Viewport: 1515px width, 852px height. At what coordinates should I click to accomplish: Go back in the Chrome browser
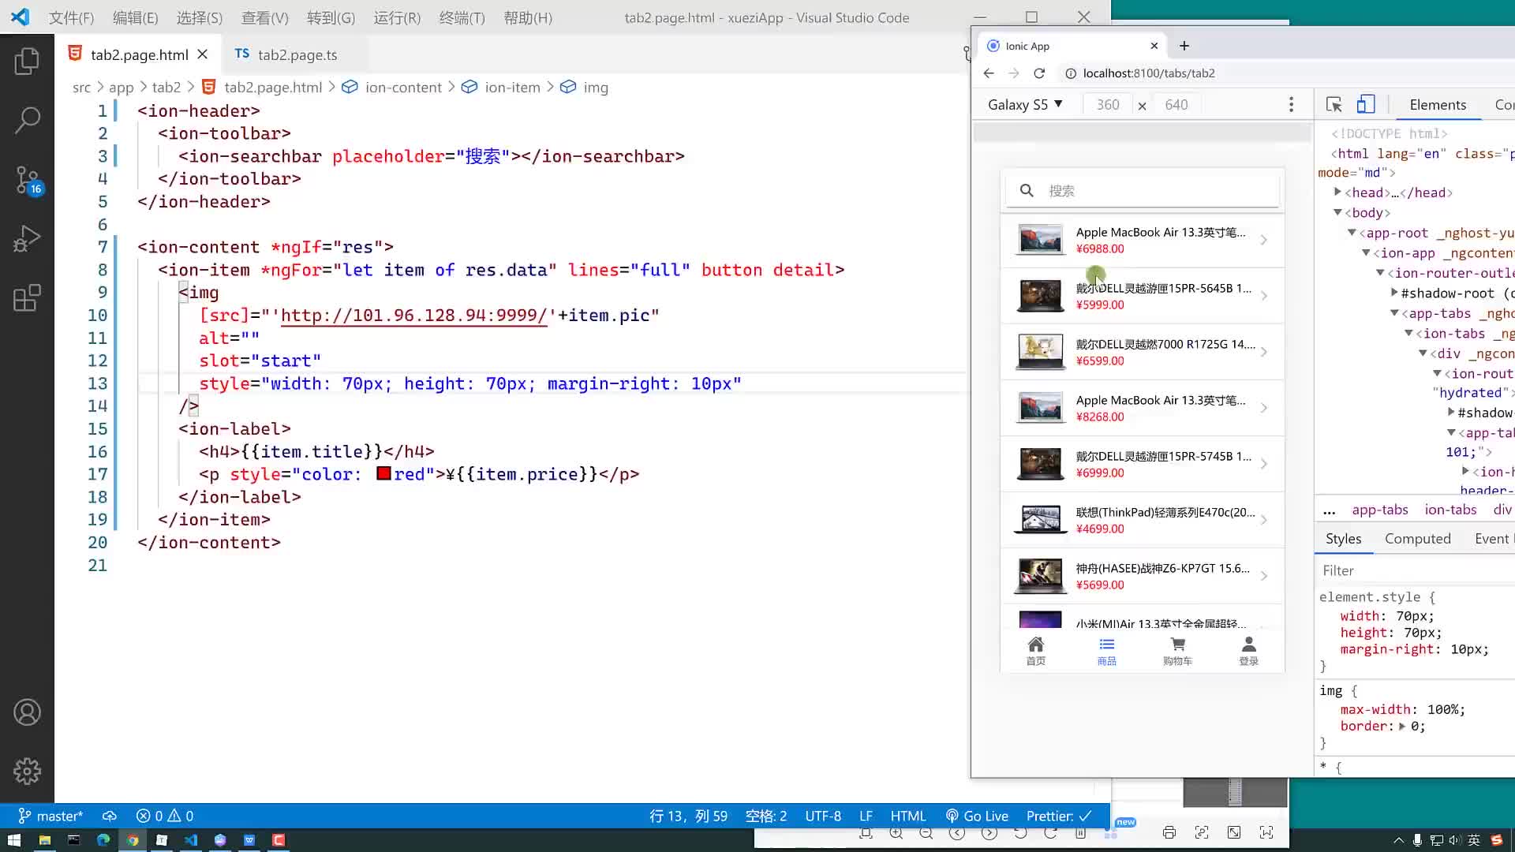click(989, 73)
